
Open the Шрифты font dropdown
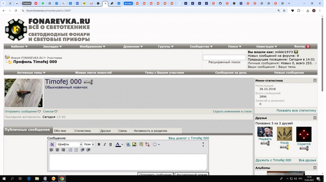pos(70,144)
